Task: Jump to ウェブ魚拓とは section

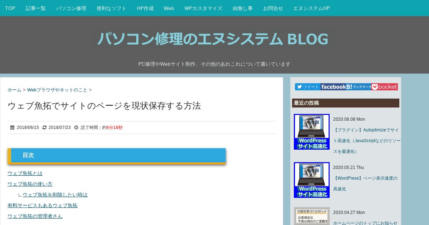Action: point(25,173)
